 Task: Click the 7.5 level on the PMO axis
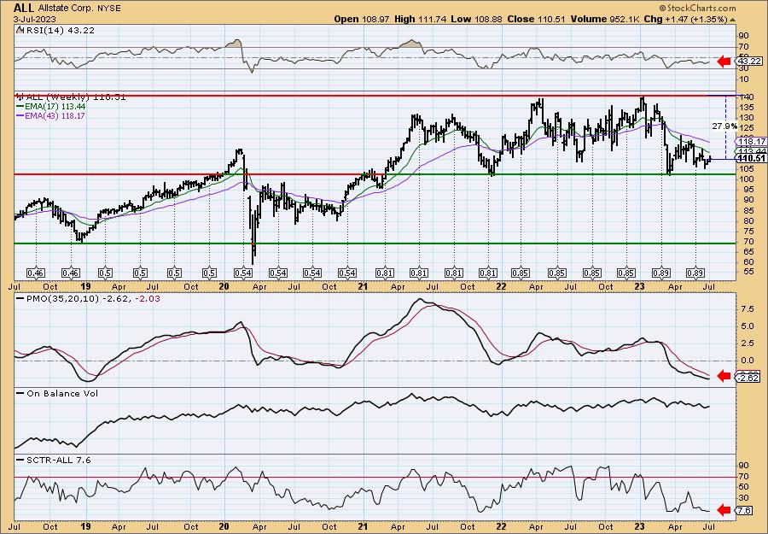(747, 309)
